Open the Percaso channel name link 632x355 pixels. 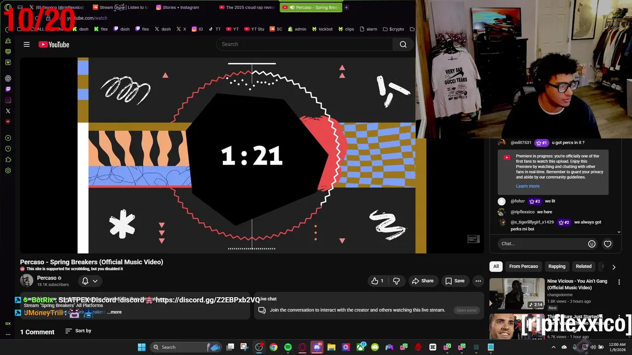click(46, 278)
